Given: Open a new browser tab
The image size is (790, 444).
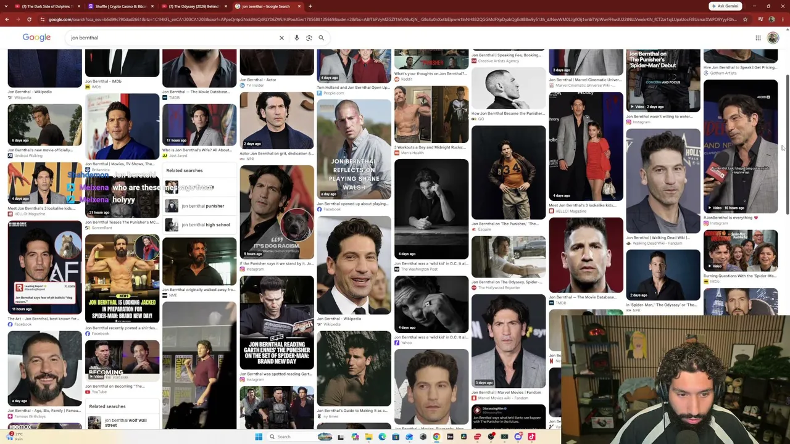Looking at the screenshot, I should [x=310, y=6].
